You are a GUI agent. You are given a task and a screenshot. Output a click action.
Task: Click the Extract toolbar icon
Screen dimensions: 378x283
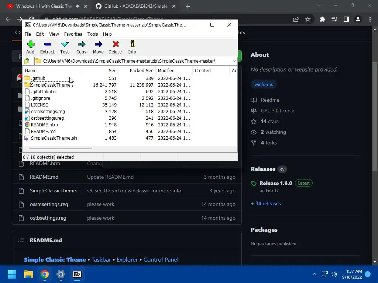click(x=47, y=47)
